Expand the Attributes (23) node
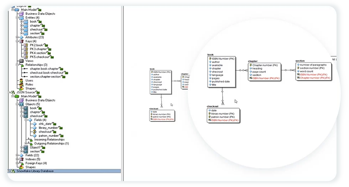The image size is (349, 187). coord(17,37)
